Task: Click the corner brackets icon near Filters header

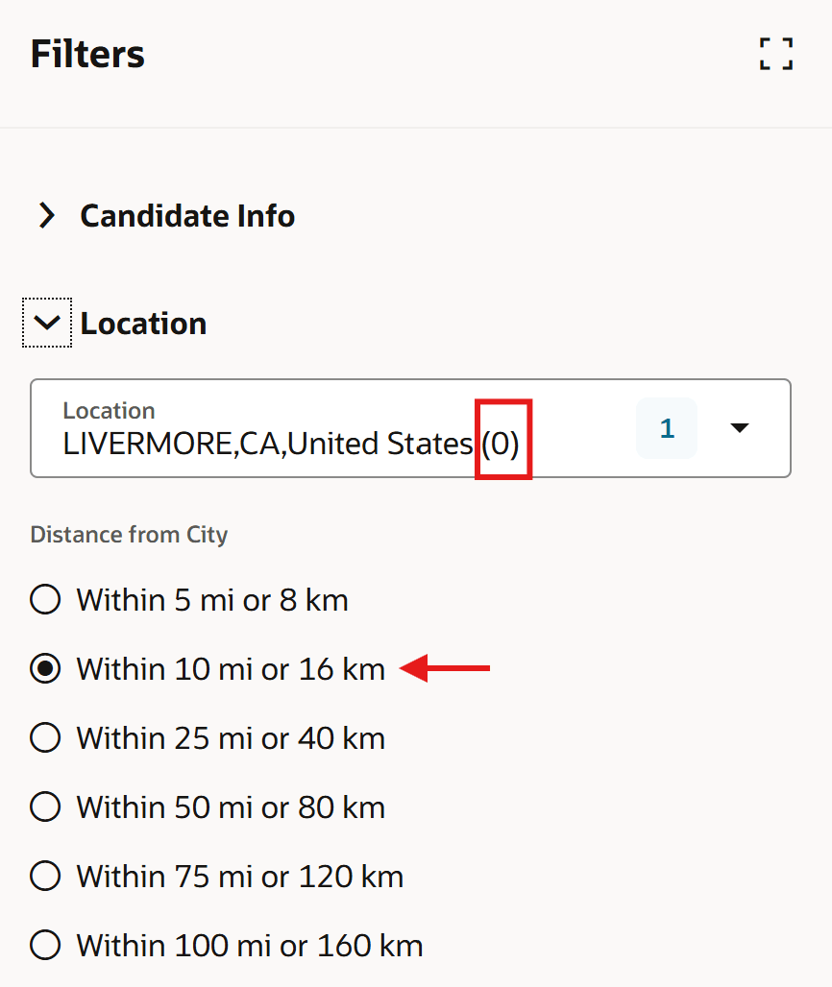Action: [x=775, y=55]
